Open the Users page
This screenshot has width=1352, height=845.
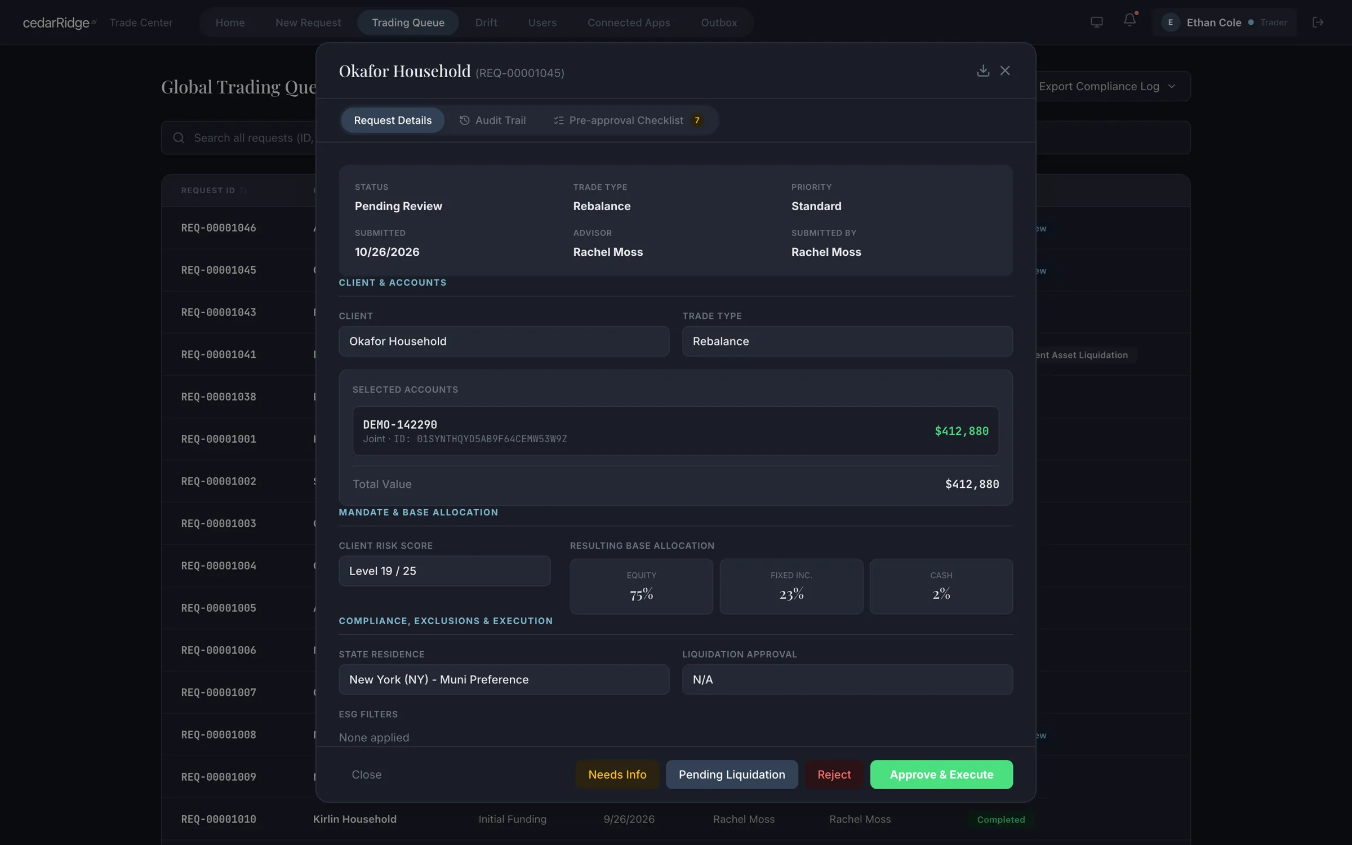(542, 22)
